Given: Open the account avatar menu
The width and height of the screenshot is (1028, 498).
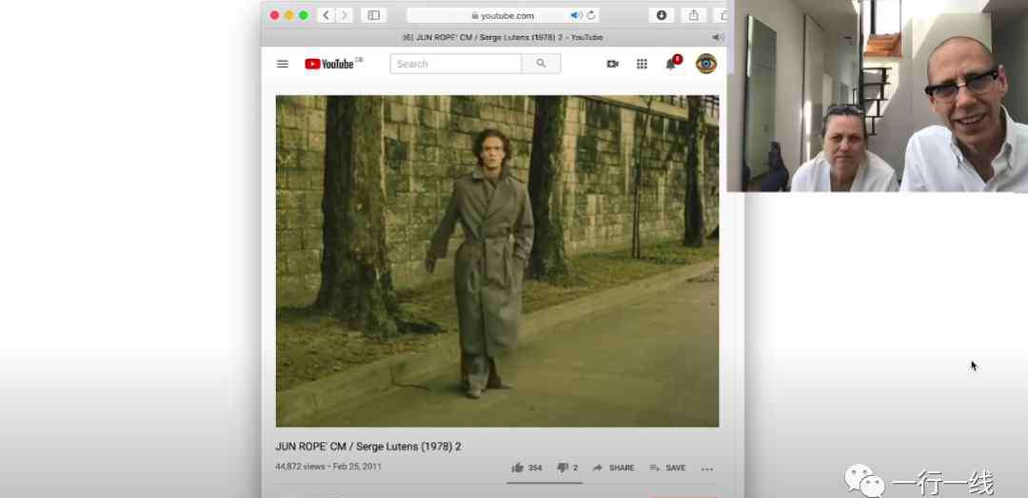Looking at the screenshot, I should [706, 64].
